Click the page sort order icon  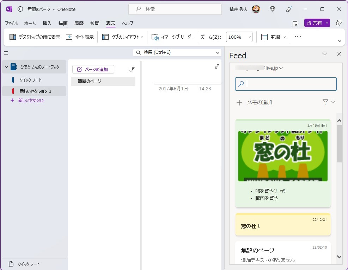(x=132, y=69)
